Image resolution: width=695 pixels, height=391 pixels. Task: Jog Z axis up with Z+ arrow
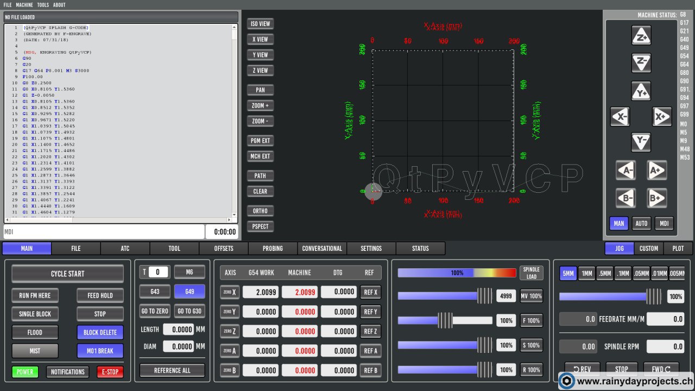click(x=641, y=36)
